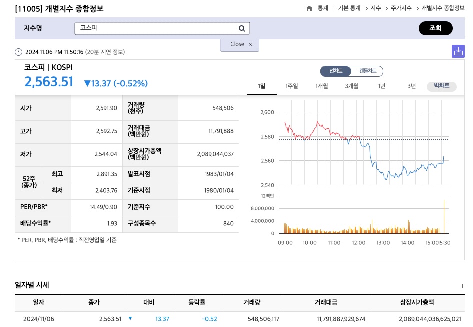Switch to 선차트 line chart

point(335,71)
